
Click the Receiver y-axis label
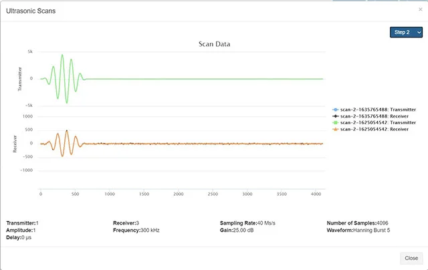(15, 143)
